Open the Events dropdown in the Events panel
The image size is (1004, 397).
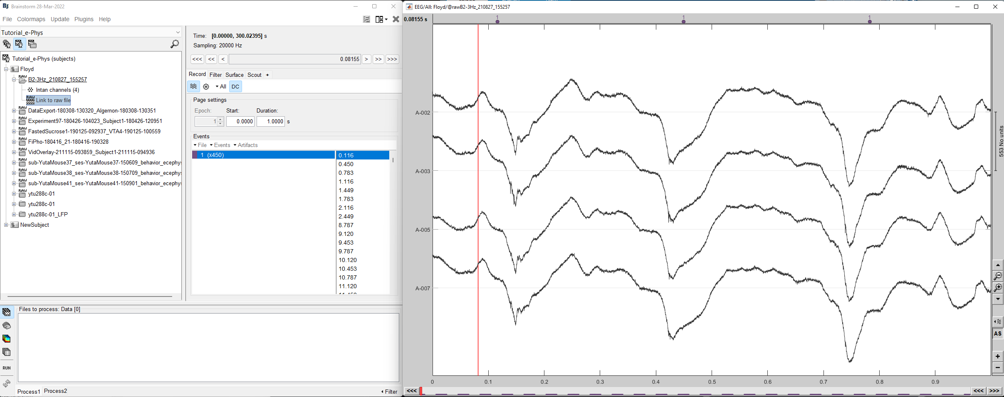pos(222,145)
